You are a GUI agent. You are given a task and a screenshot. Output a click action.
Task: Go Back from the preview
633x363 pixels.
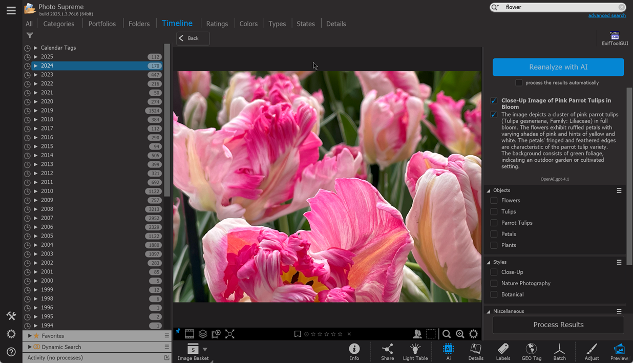(193, 38)
